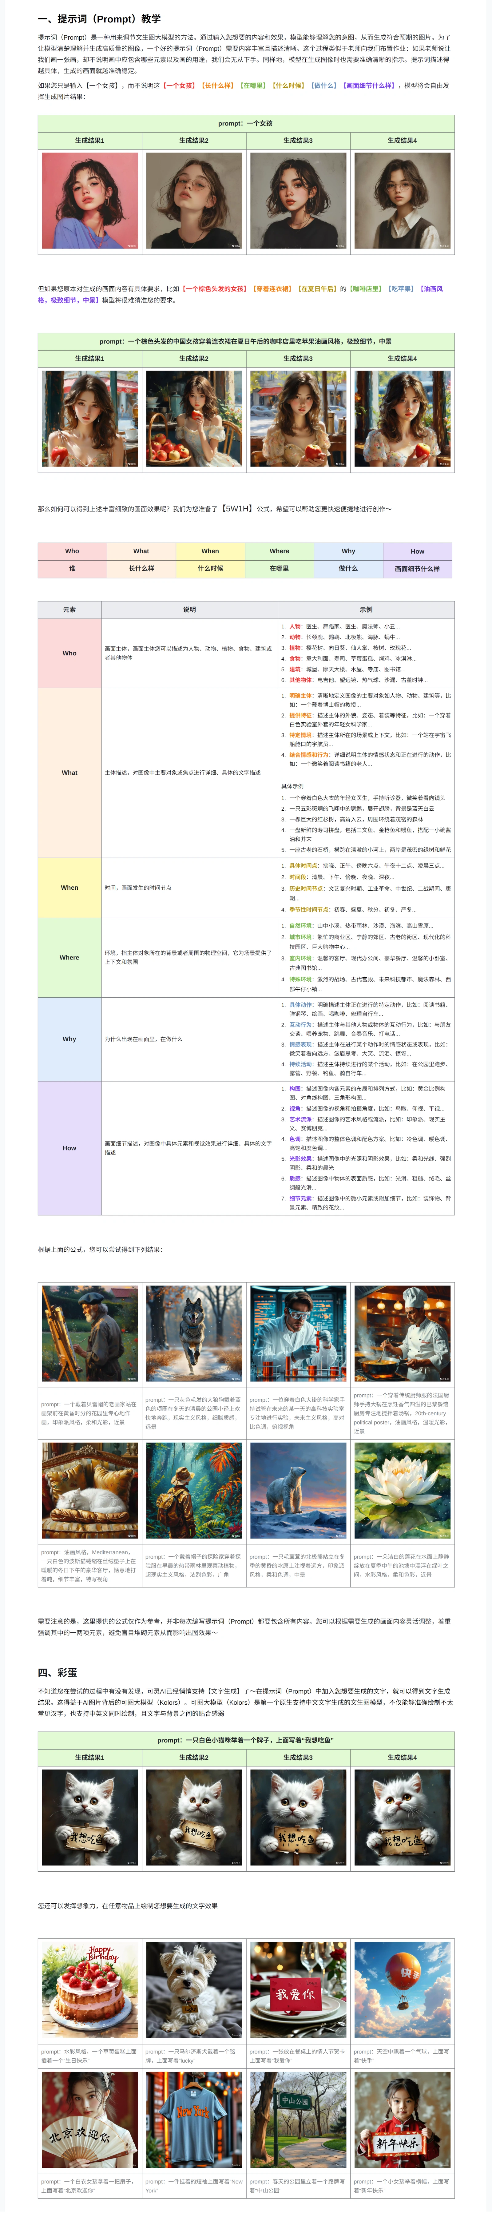This screenshot has height=2221, width=492.
Task: Click the How row label in elements table
Action: pos(70,1148)
